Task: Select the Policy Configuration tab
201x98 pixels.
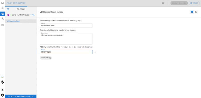Action: [x=16, y=3]
